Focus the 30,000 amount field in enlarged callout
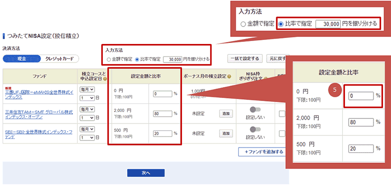 (328, 24)
